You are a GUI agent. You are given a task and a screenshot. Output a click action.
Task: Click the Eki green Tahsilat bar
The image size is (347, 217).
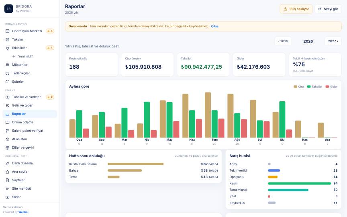tap(282, 120)
